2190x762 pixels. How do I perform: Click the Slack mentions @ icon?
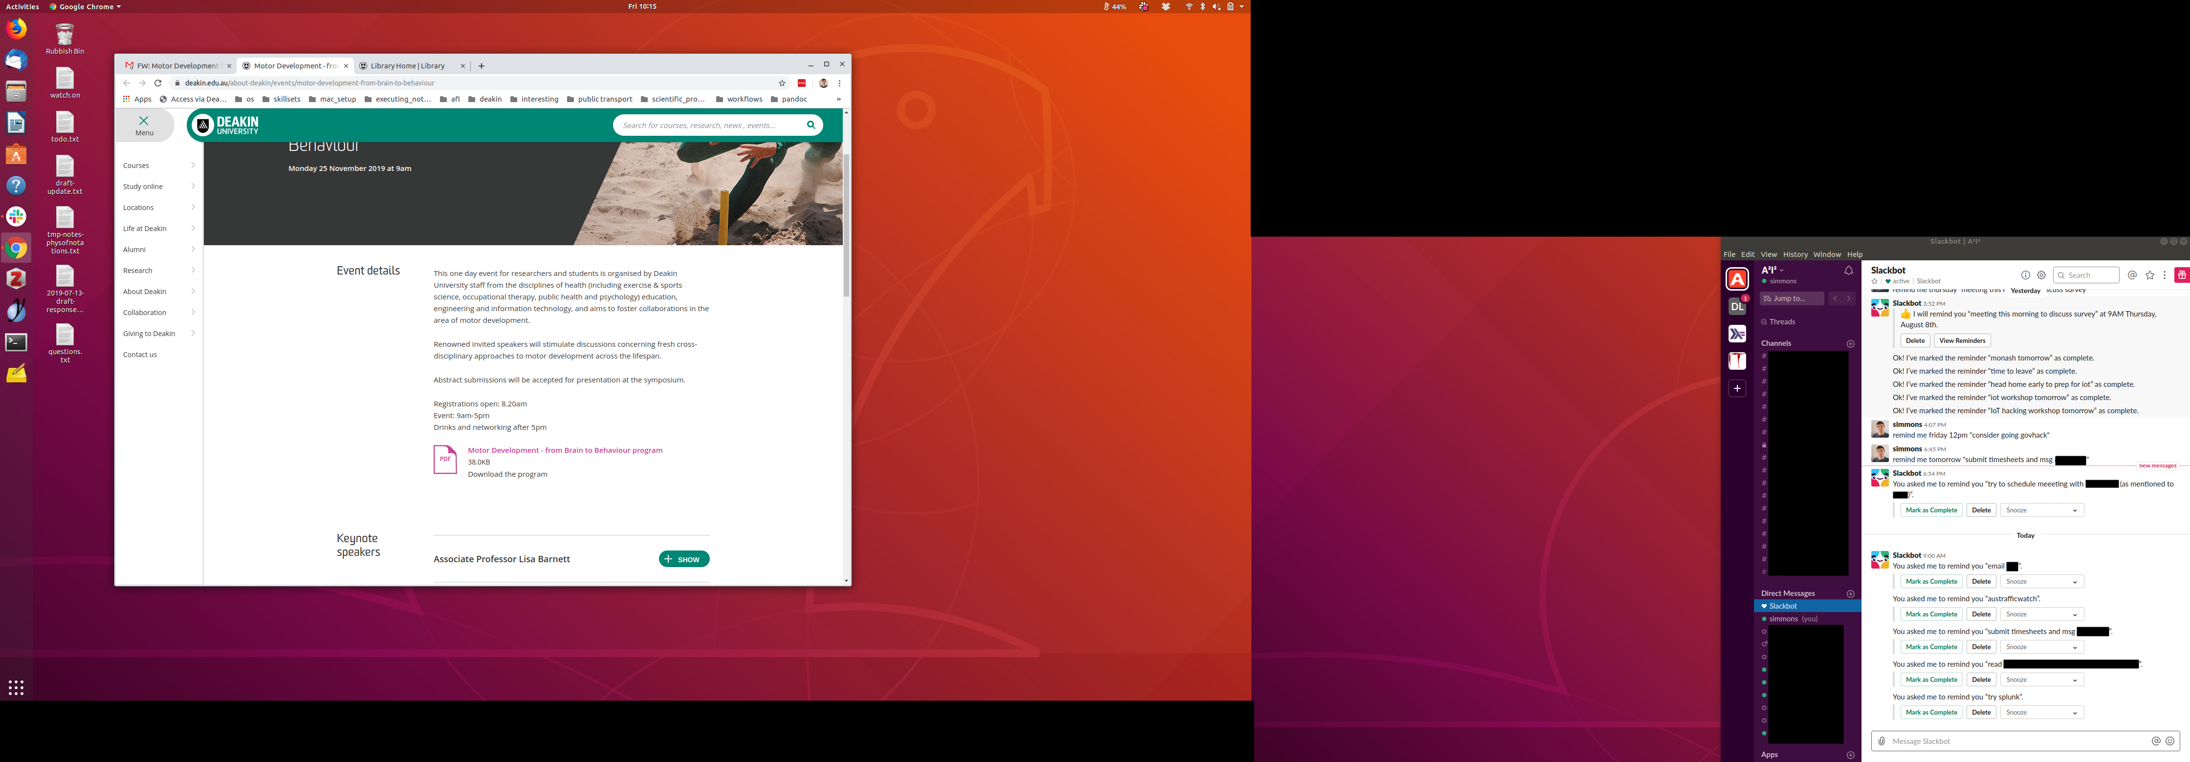(x=2132, y=275)
